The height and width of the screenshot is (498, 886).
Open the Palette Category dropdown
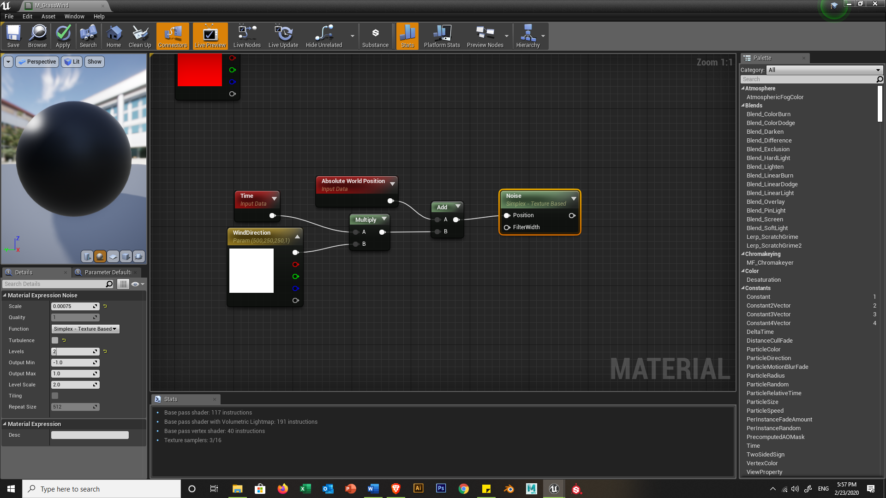tap(824, 70)
